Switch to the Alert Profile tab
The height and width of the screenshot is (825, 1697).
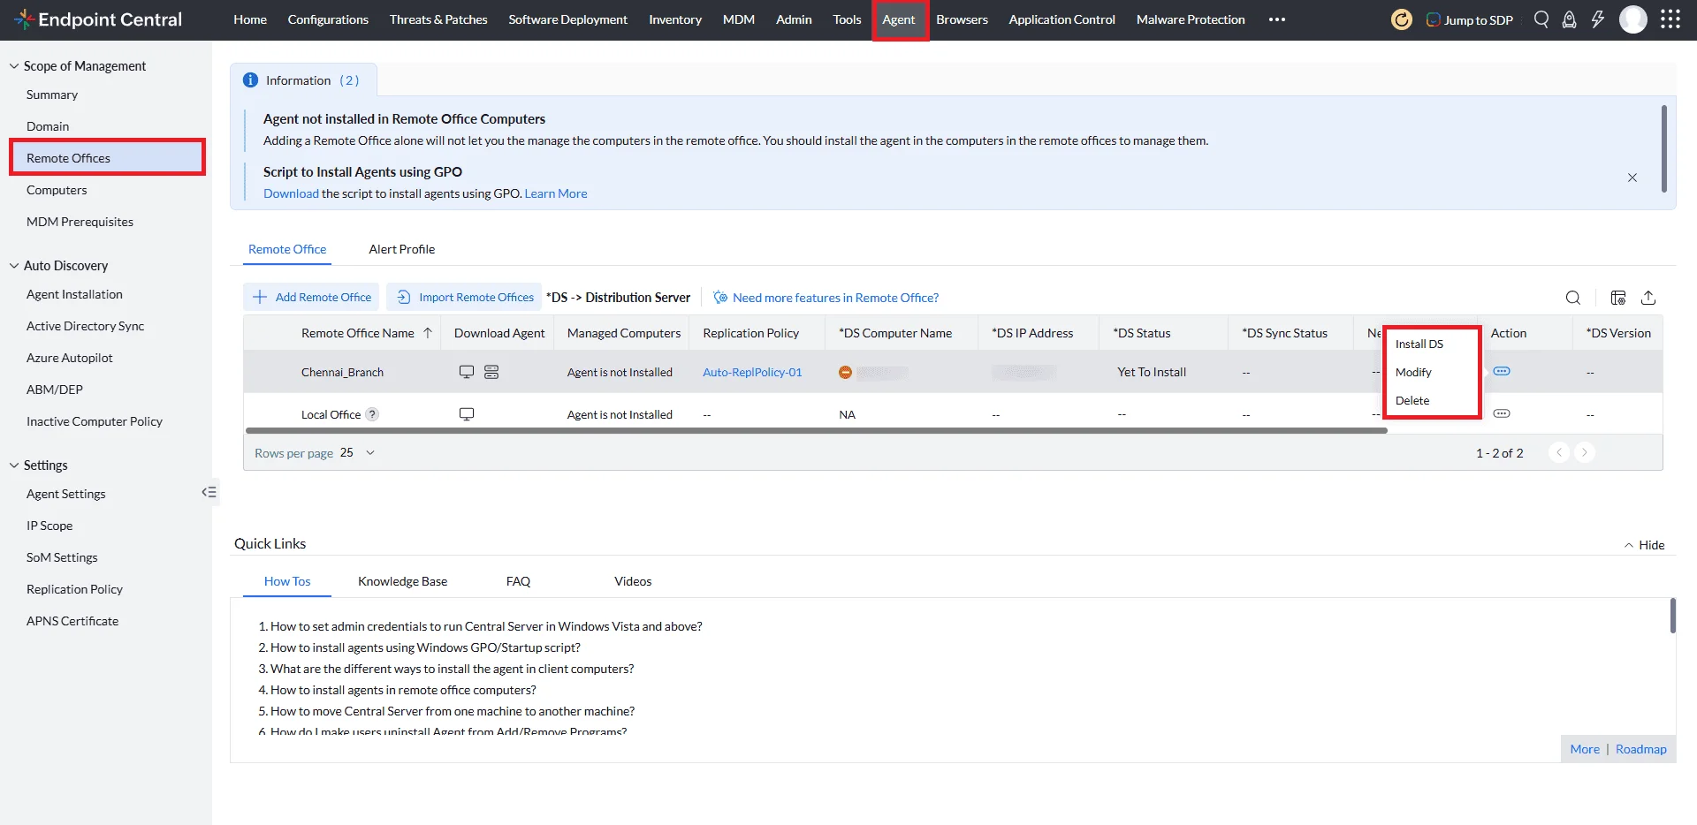[402, 249]
